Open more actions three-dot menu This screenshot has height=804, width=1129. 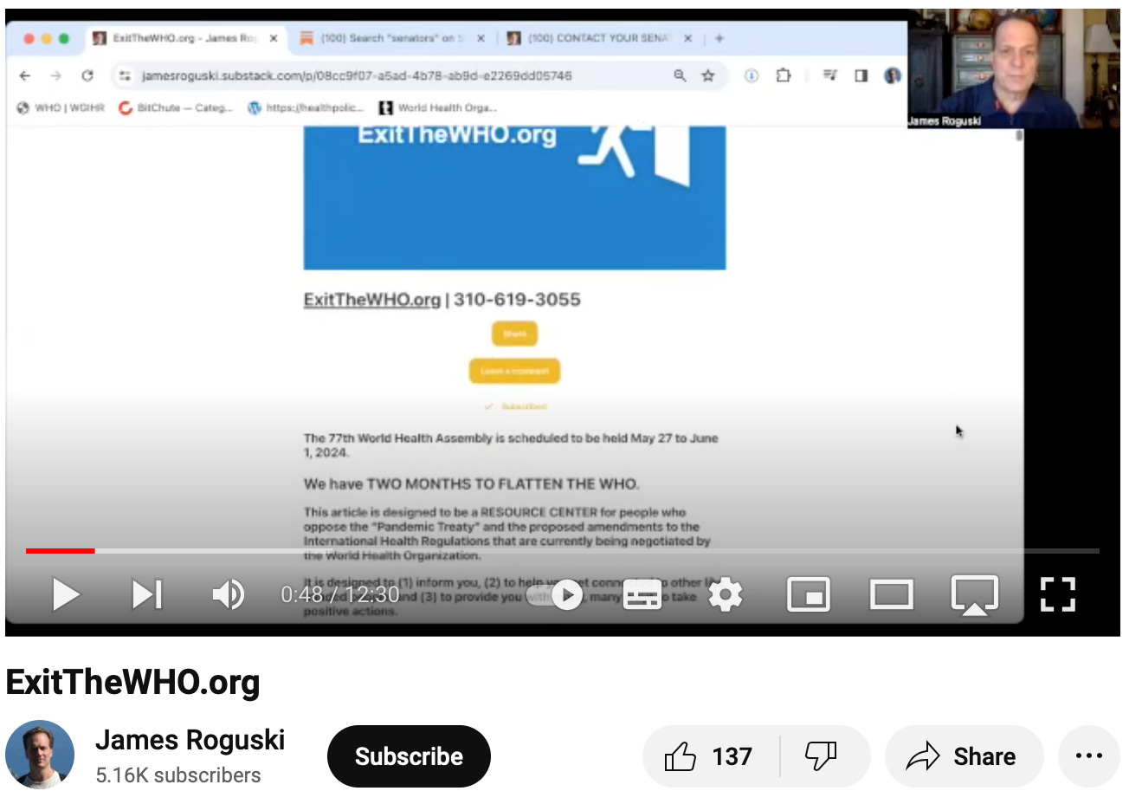coord(1088,756)
